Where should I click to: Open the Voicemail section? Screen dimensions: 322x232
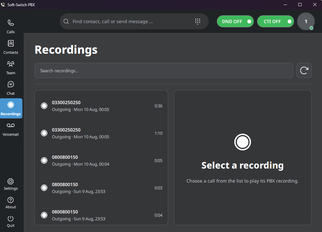click(x=11, y=129)
